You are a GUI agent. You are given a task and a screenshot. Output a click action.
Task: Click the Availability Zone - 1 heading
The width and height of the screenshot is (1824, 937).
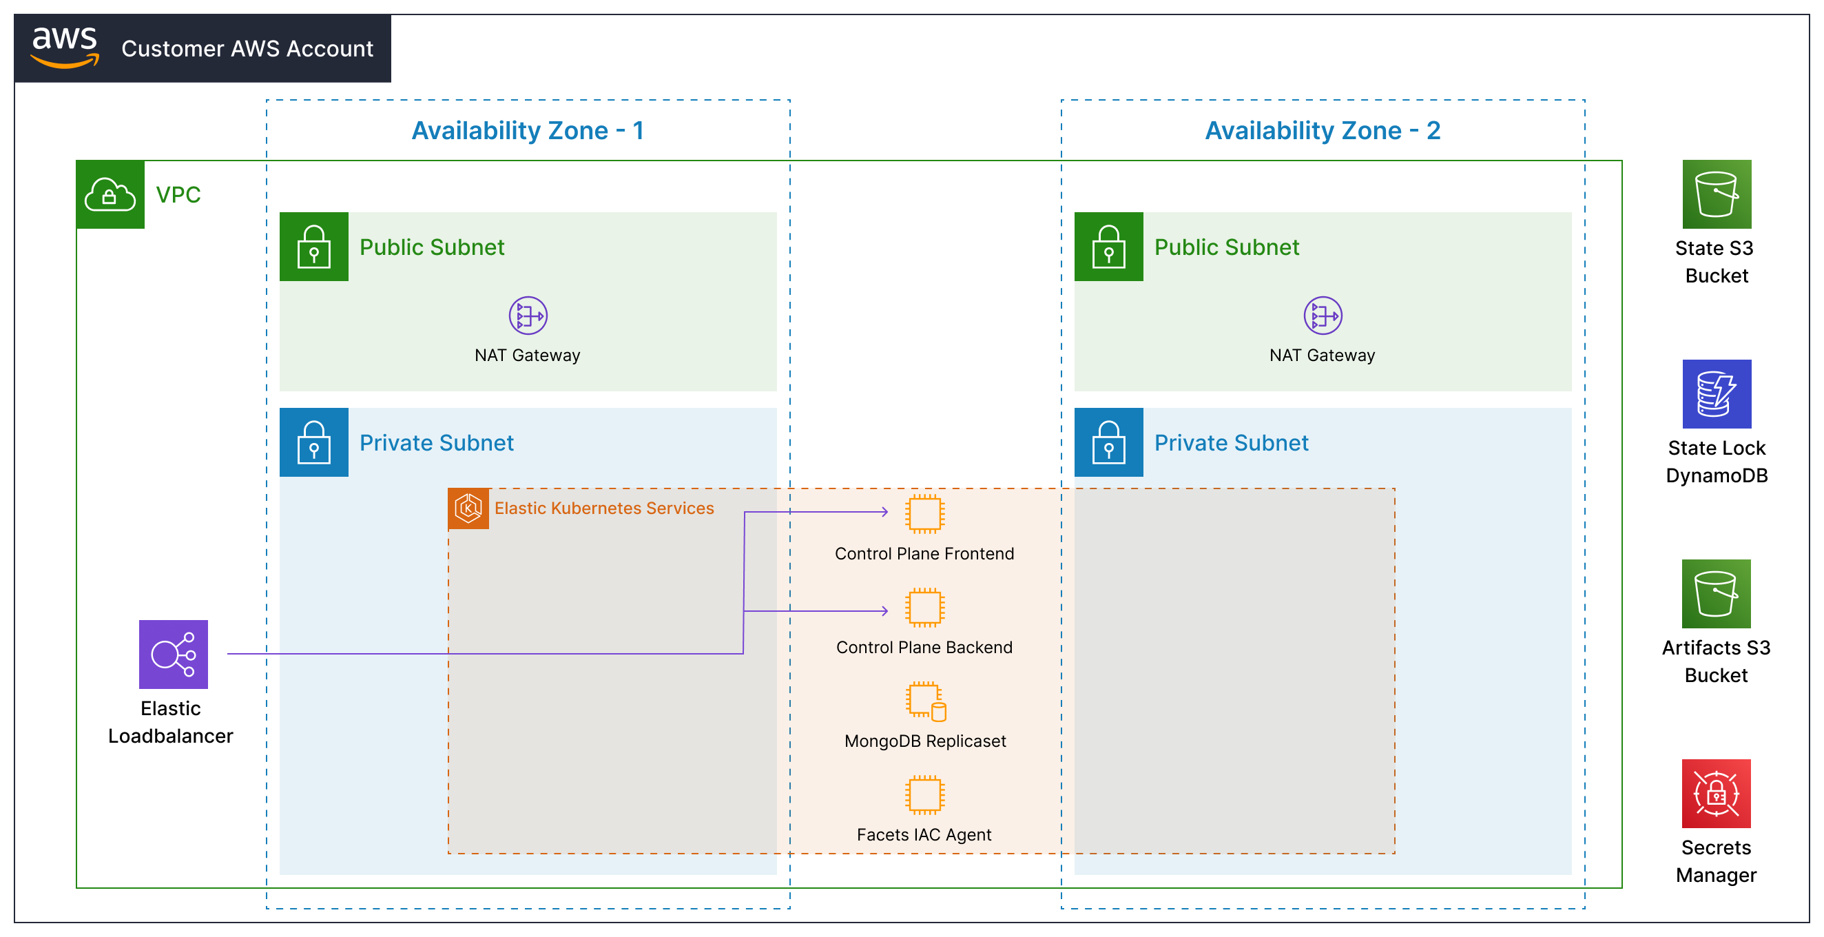click(x=528, y=131)
